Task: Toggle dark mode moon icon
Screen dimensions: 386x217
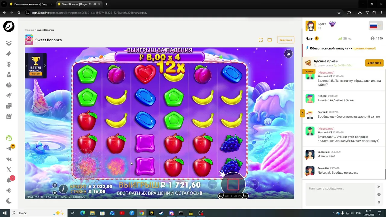Action: coord(9,201)
